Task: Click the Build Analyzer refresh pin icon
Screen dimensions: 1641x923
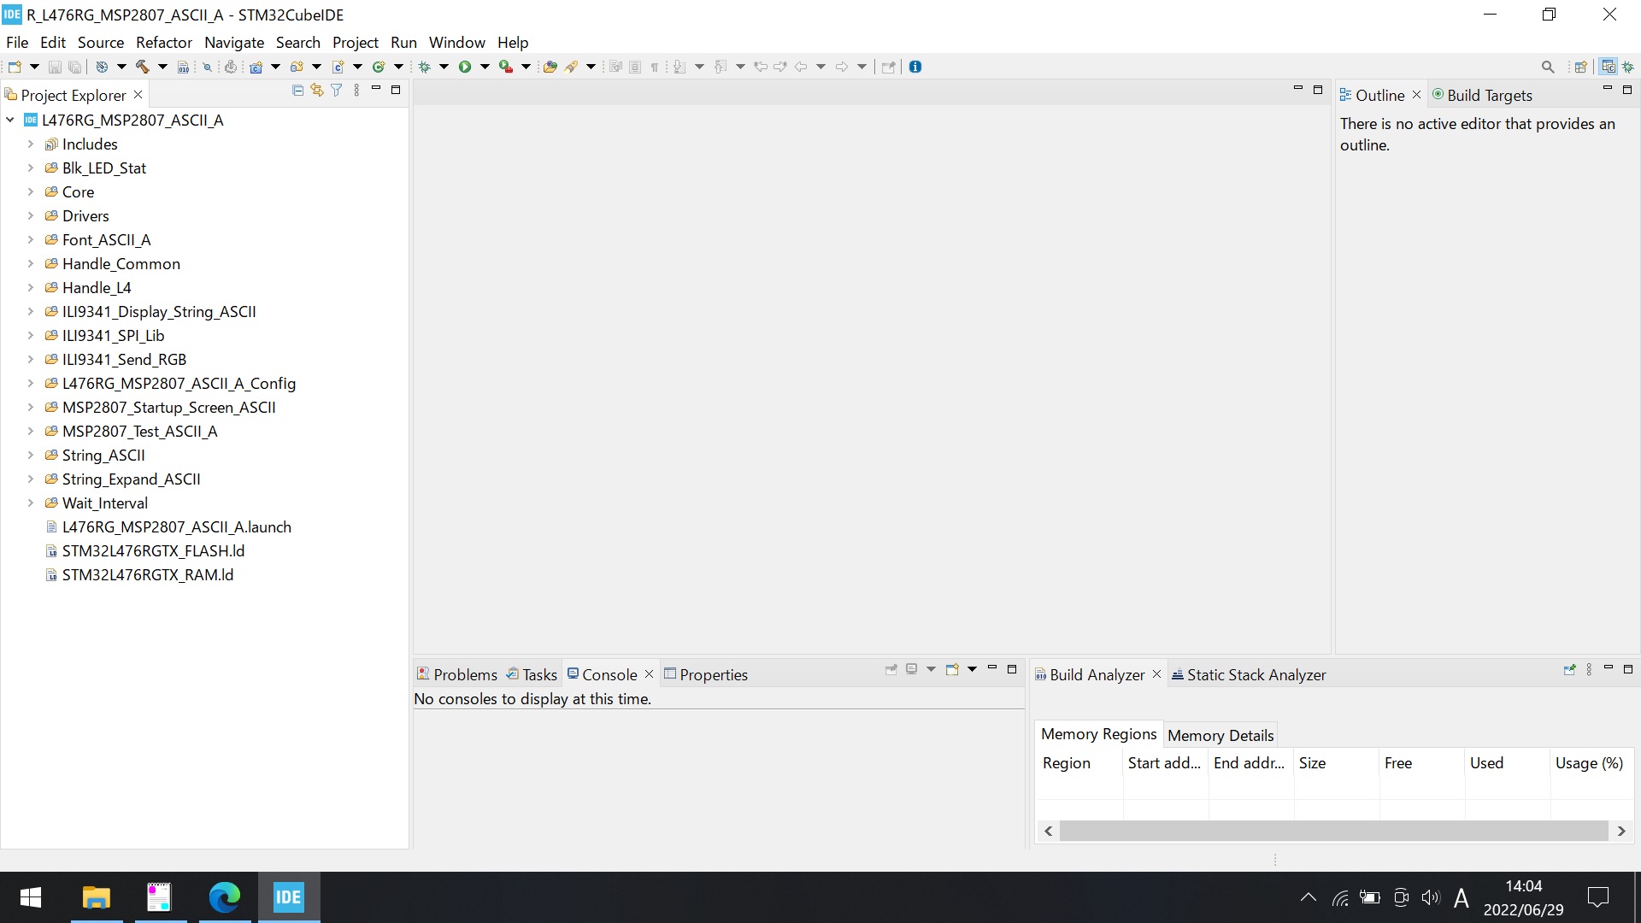Action: click(1569, 669)
